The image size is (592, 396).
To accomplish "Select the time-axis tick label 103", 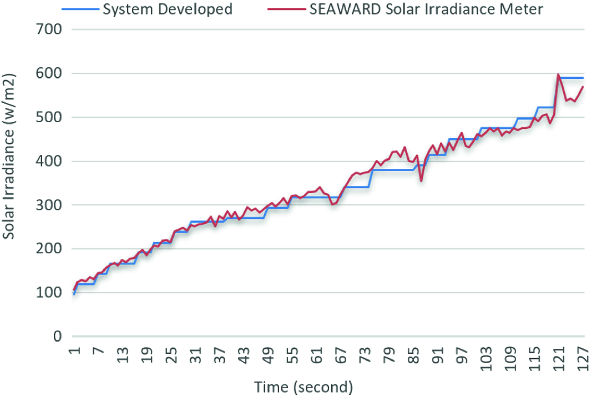I will (485, 359).
